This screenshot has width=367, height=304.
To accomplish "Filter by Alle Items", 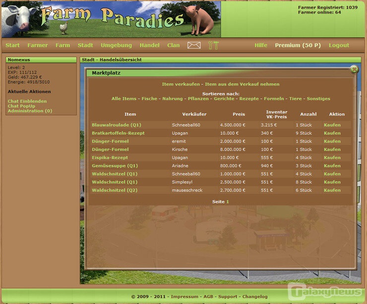I will coord(124,99).
